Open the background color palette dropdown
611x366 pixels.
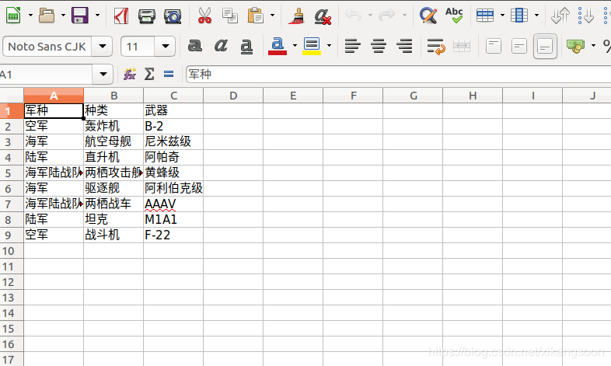point(329,47)
